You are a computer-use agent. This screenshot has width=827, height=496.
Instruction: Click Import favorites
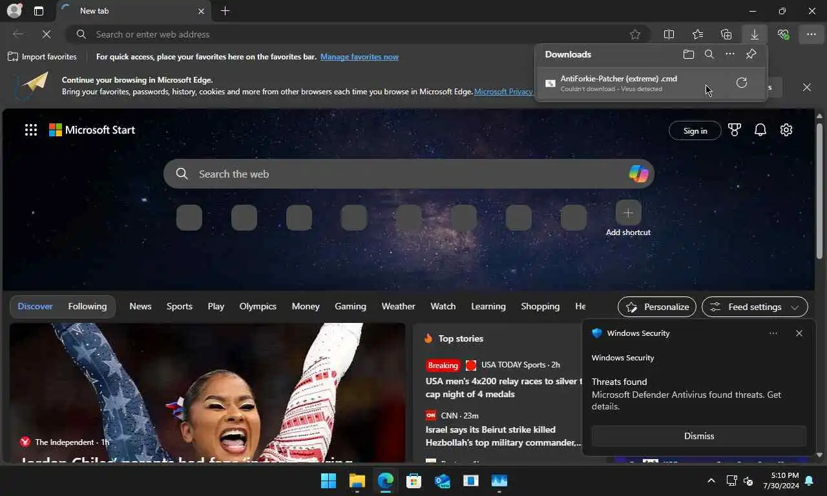tap(42, 57)
